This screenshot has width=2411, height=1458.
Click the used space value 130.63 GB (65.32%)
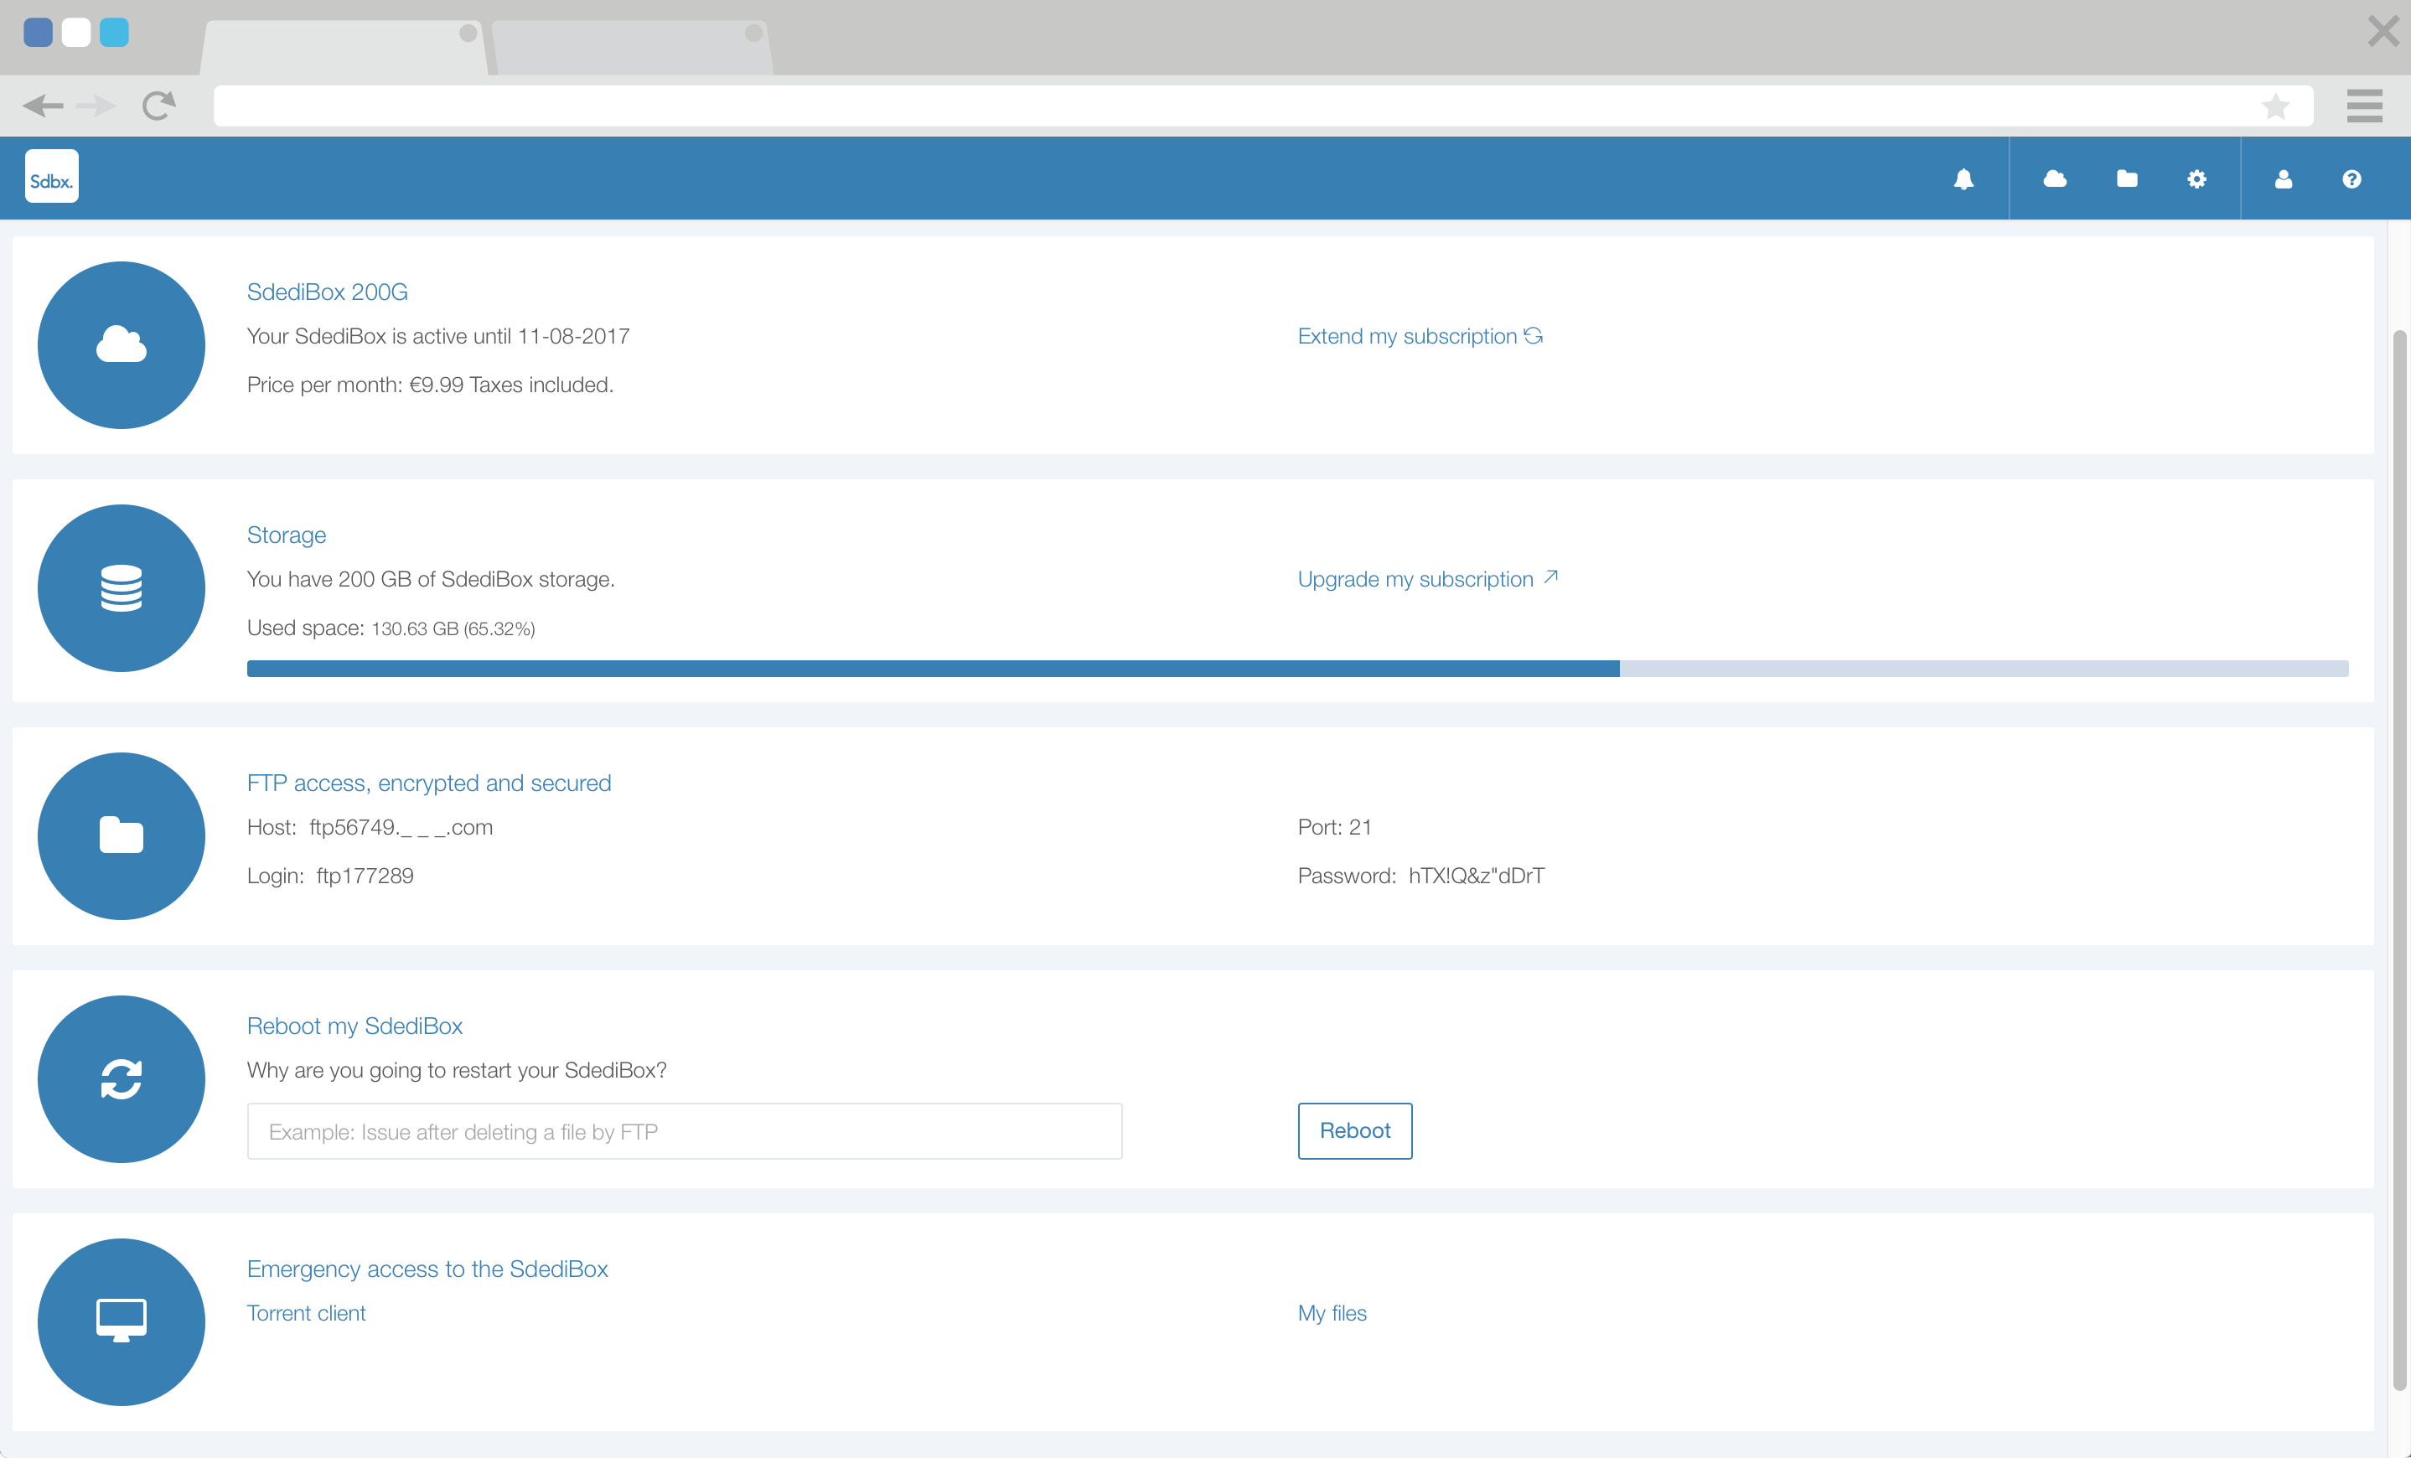click(x=453, y=628)
